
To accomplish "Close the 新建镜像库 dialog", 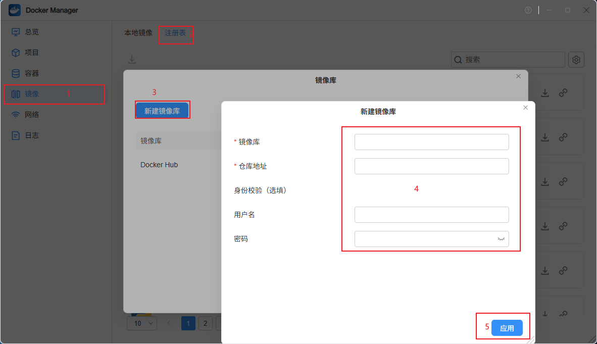I will [x=525, y=108].
